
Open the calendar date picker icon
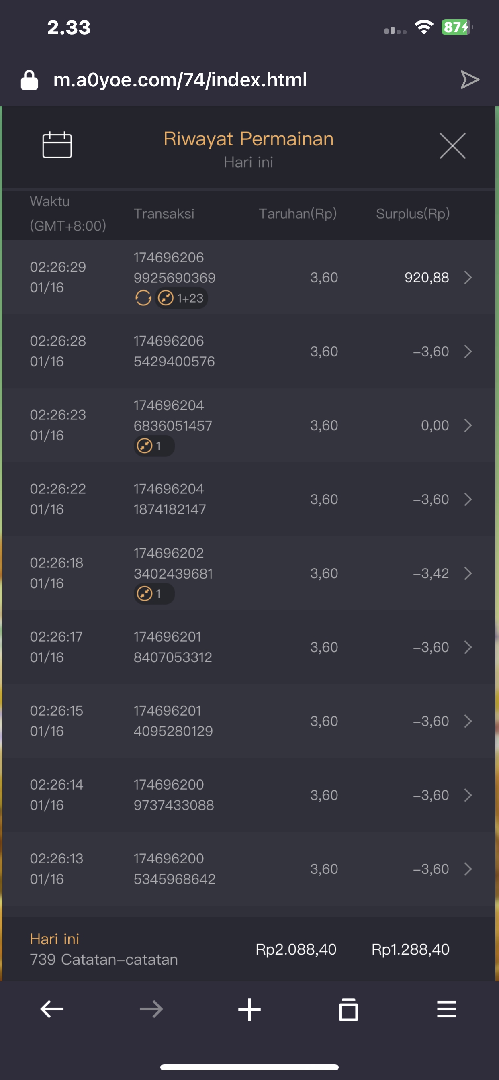57,145
